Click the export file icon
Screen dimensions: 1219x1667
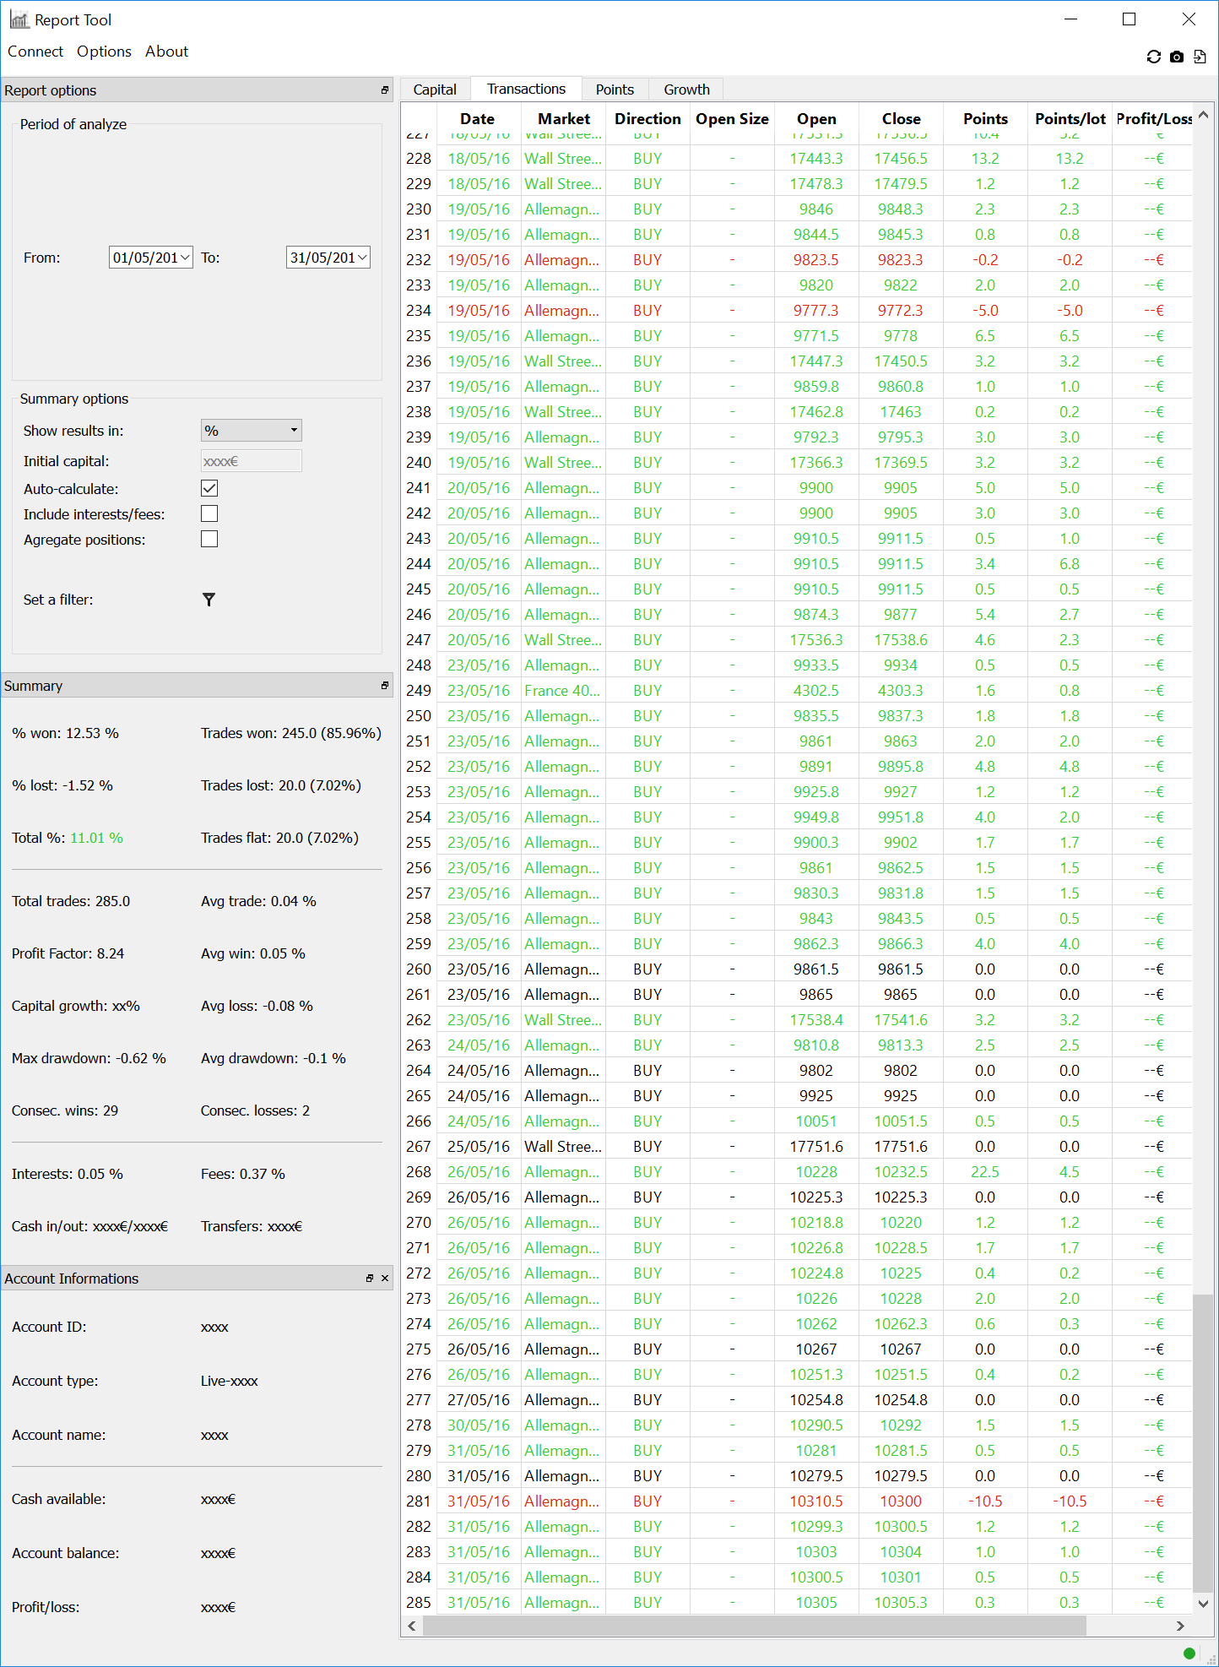click(x=1200, y=57)
